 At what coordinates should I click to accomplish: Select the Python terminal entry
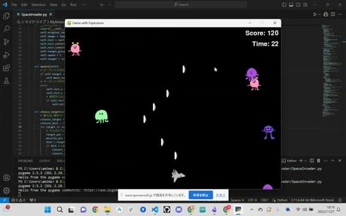[290, 161]
